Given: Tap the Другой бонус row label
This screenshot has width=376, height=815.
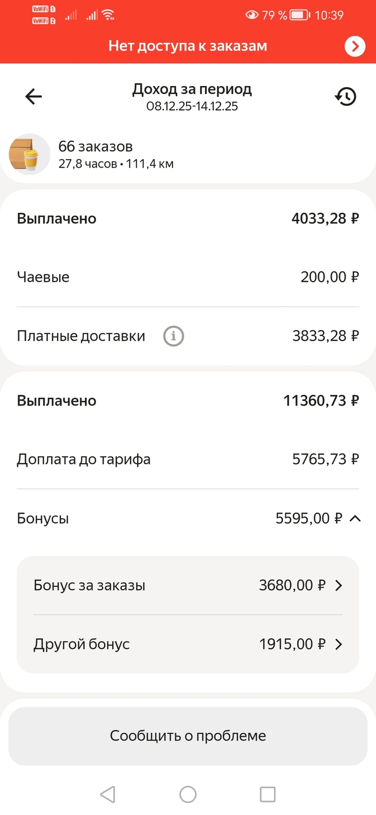Looking at the screenshot, I should 82,644.
